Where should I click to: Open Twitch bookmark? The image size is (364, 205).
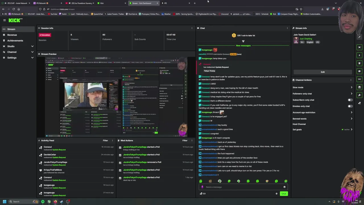pyautogui.click(x=63, y=14)
